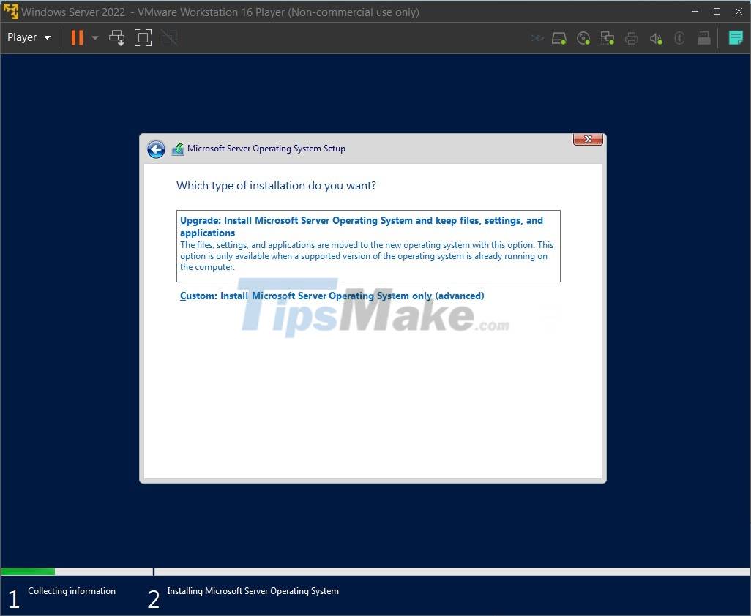
Task: Choose the Custom advanced installation option
Action: pos(332,296)
